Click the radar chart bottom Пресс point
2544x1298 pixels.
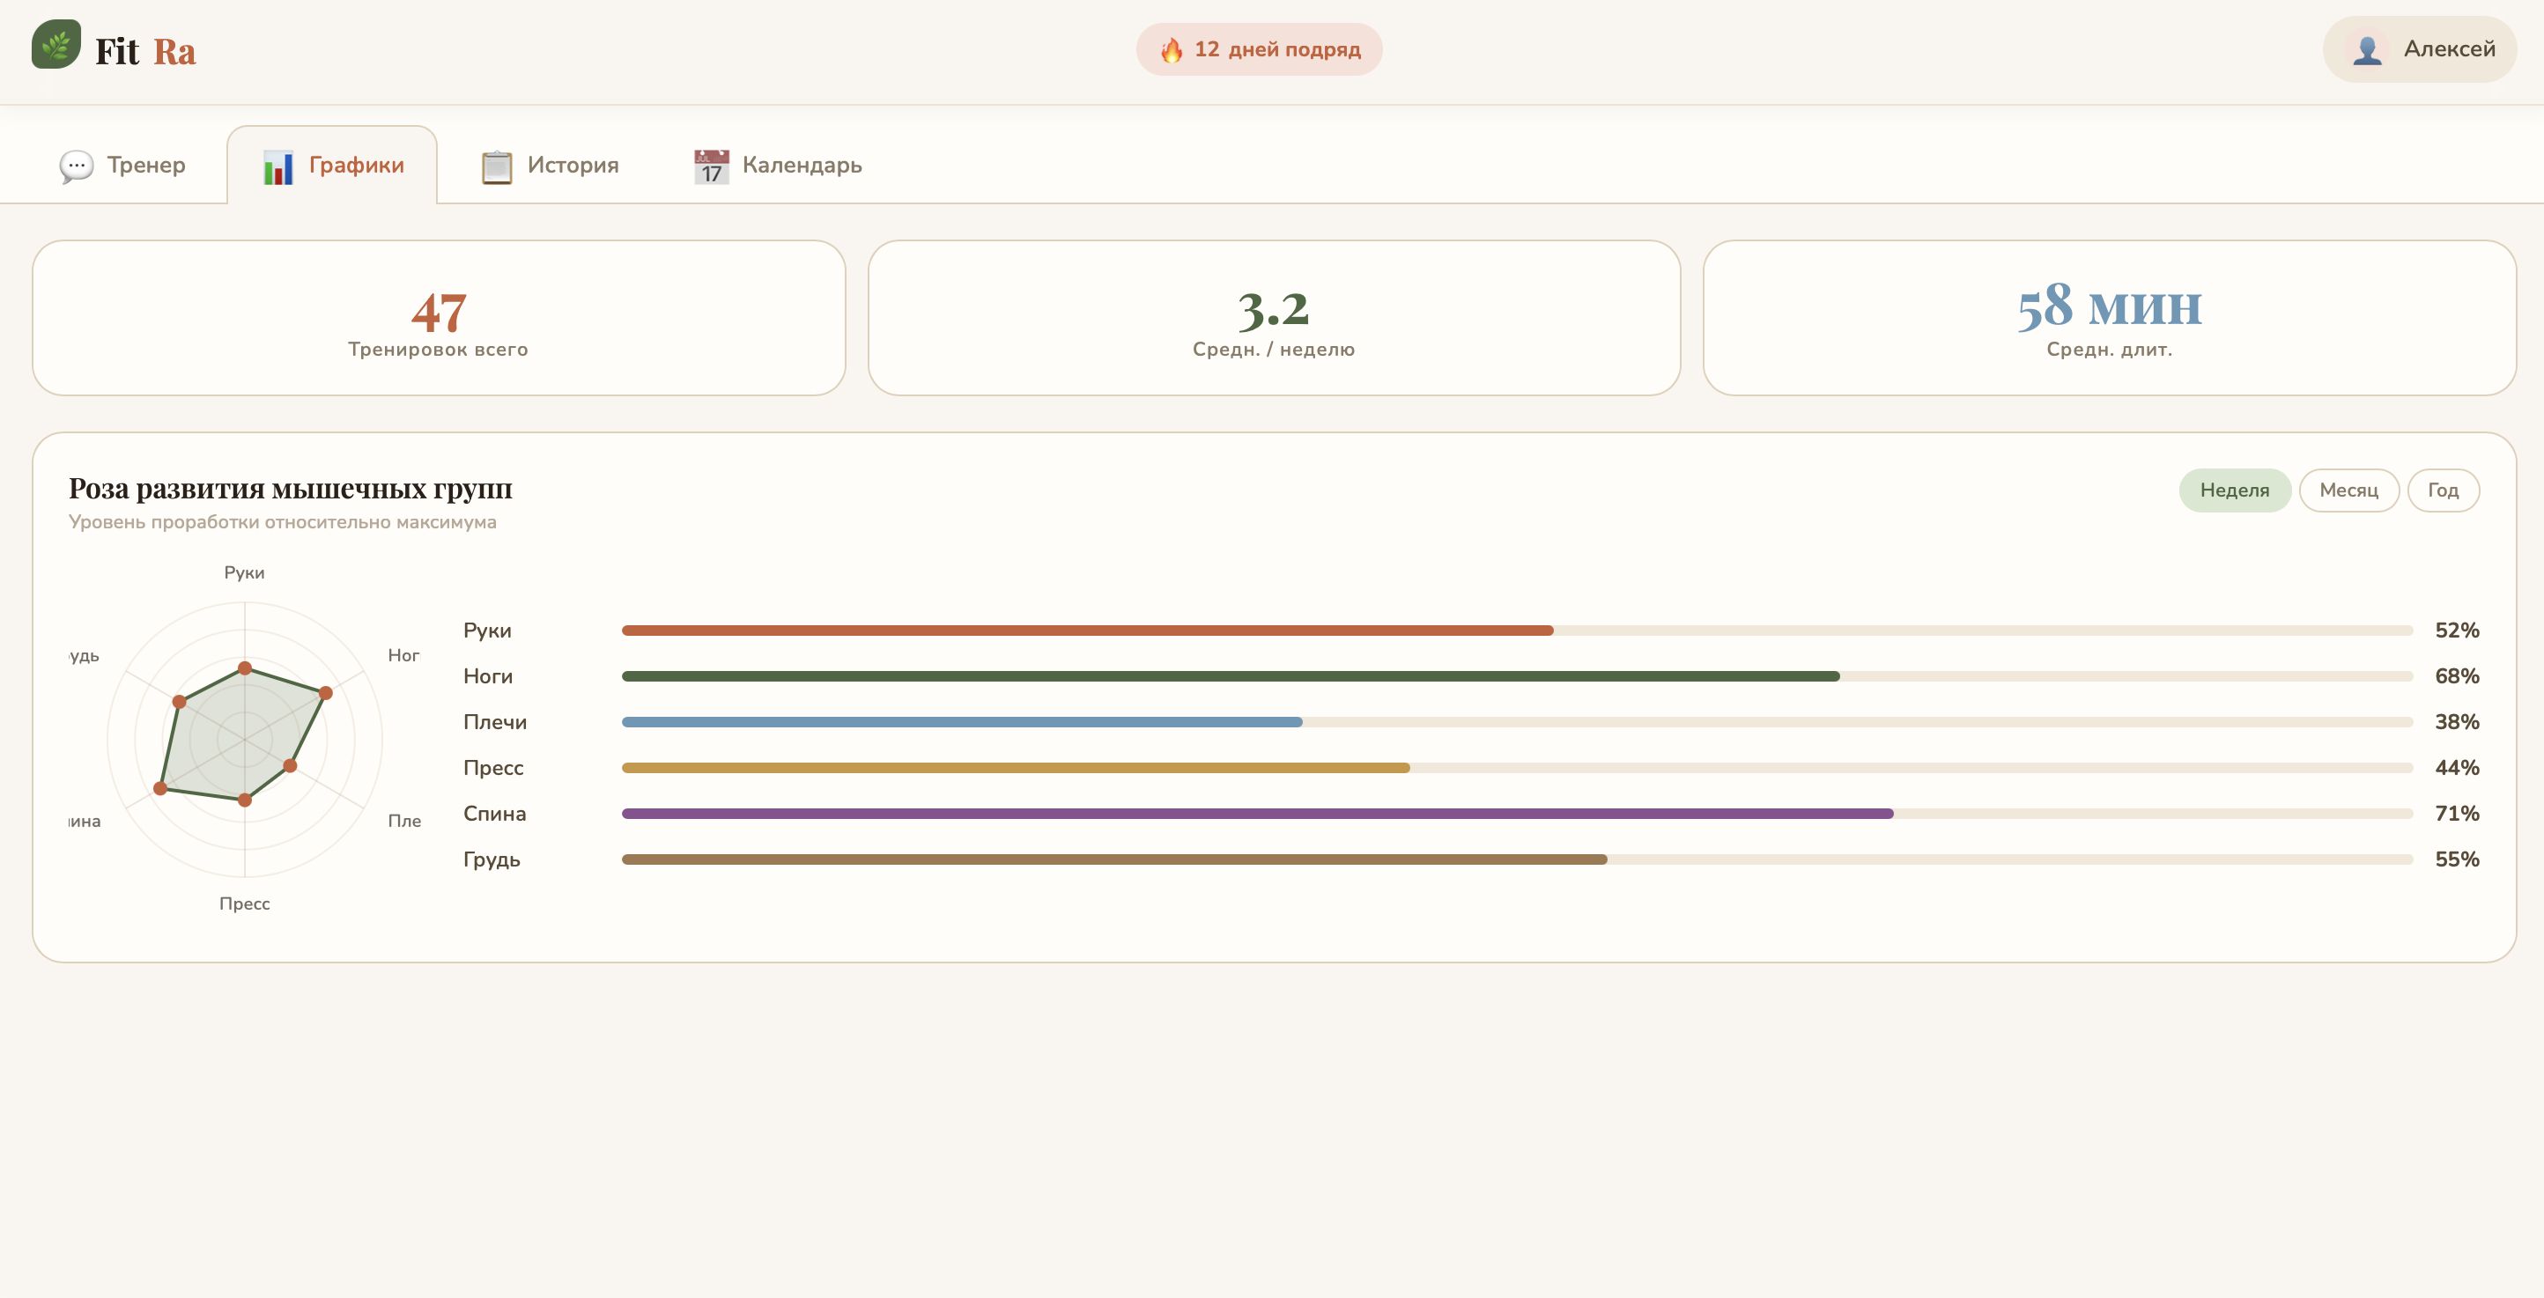point(245,800)
